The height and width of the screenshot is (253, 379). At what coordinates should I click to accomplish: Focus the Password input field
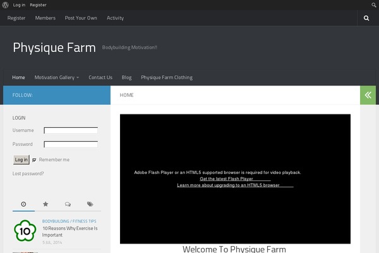pyautogui.click(x=71, y=144)
